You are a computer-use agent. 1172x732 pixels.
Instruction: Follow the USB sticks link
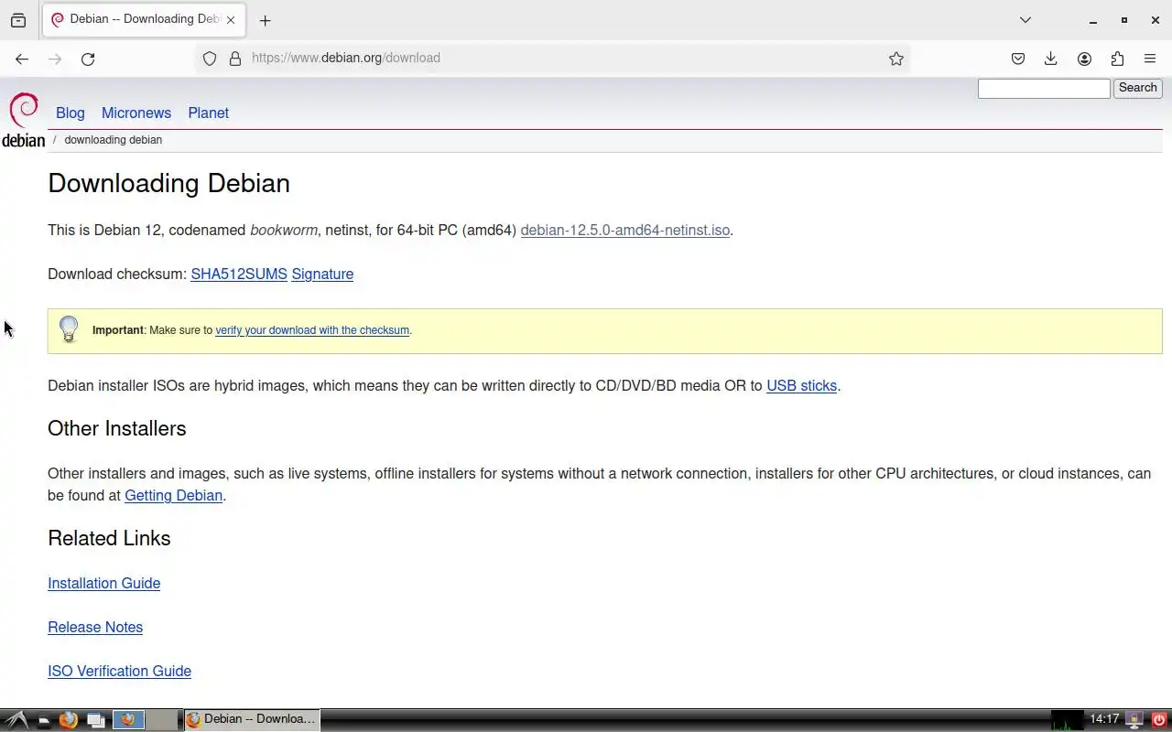point(801,385)
